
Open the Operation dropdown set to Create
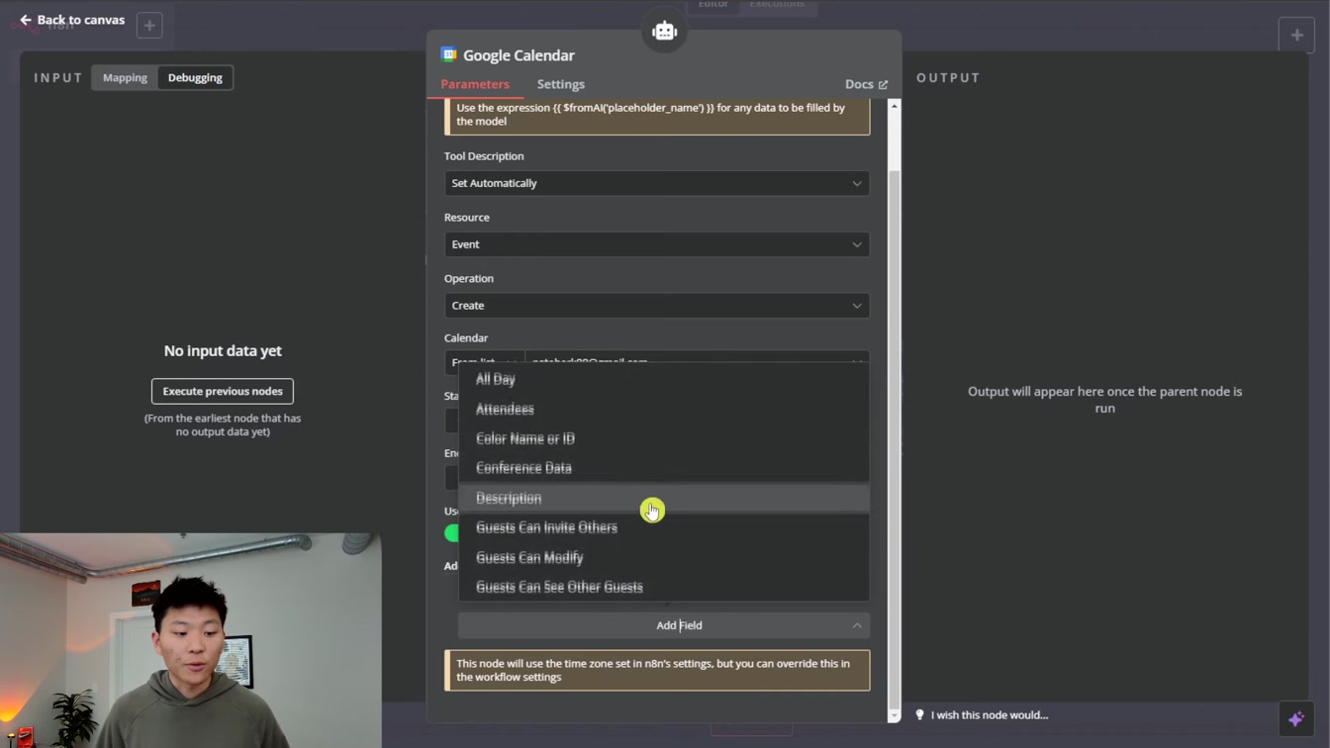(x=657, y=306)
